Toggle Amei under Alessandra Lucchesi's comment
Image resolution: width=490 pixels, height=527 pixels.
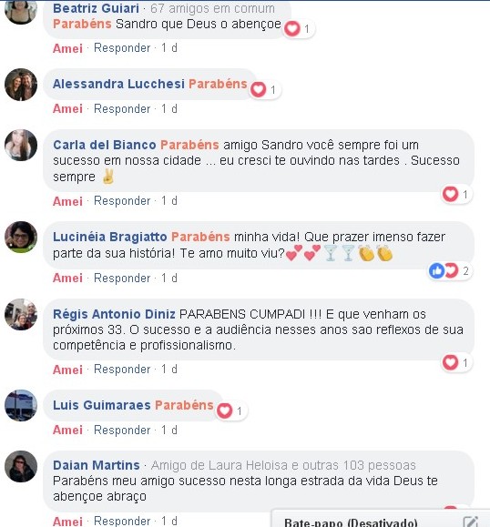tap(67, 109)
